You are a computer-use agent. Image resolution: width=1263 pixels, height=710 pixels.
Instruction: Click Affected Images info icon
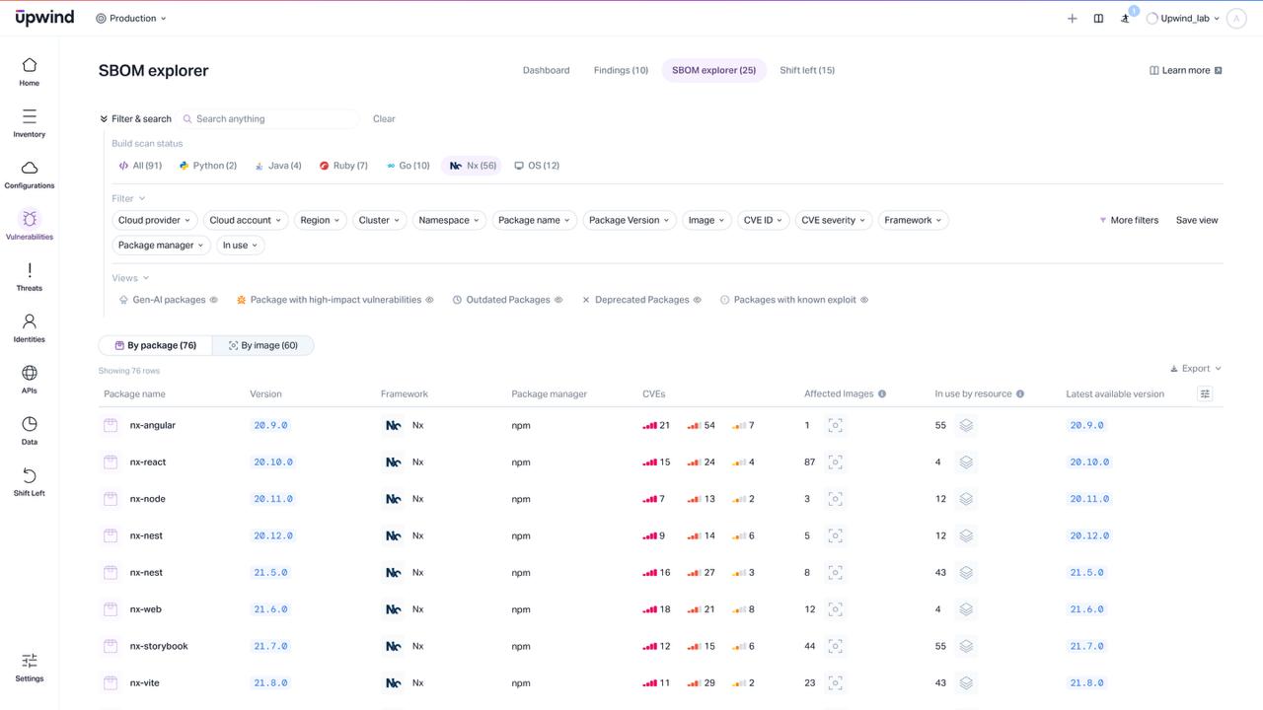(882, 393)
